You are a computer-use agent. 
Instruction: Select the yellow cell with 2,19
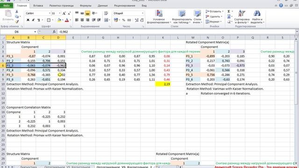pyautogui.click(x=163, y=84)
